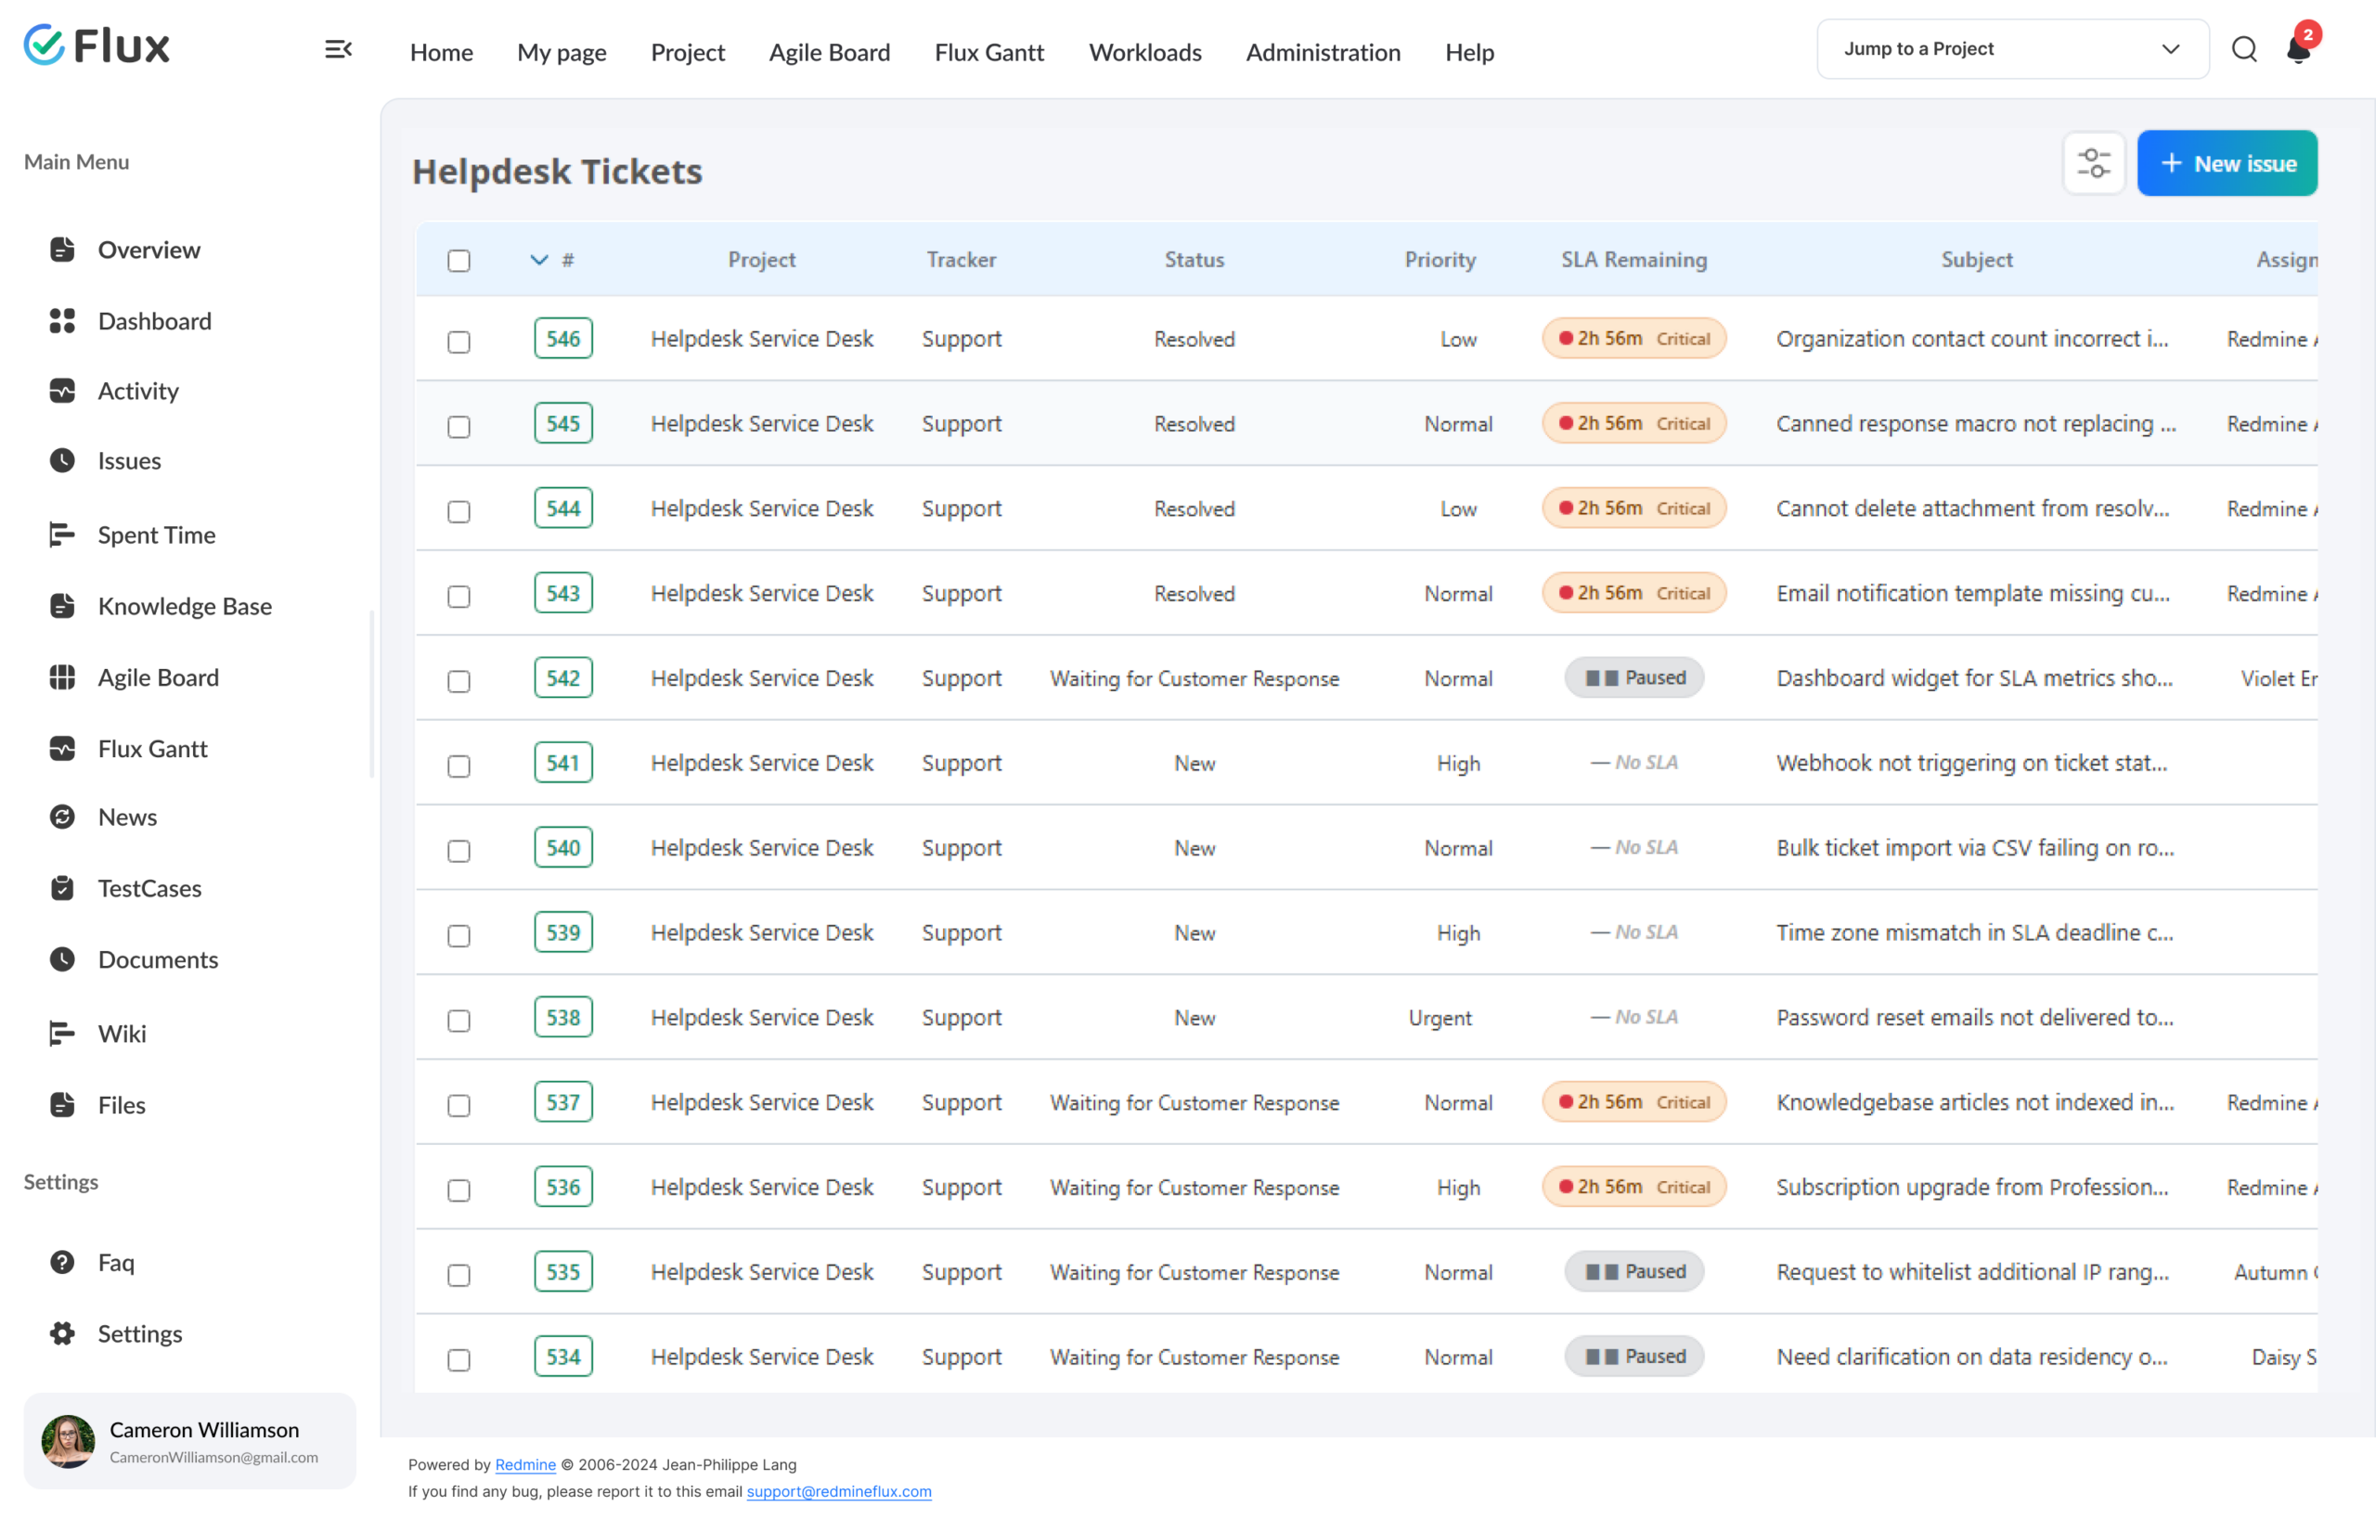This screenshot has width=2376, height=1519.
Task: Open Agile Board in top navigation
Action: pyautogui.click(x=829, y=52)
